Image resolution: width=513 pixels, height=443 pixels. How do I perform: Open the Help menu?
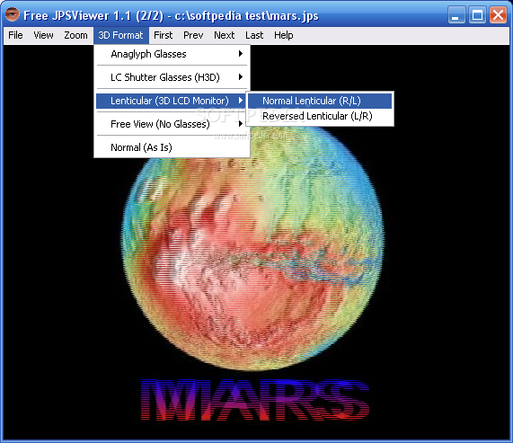(x=284, y=35)
